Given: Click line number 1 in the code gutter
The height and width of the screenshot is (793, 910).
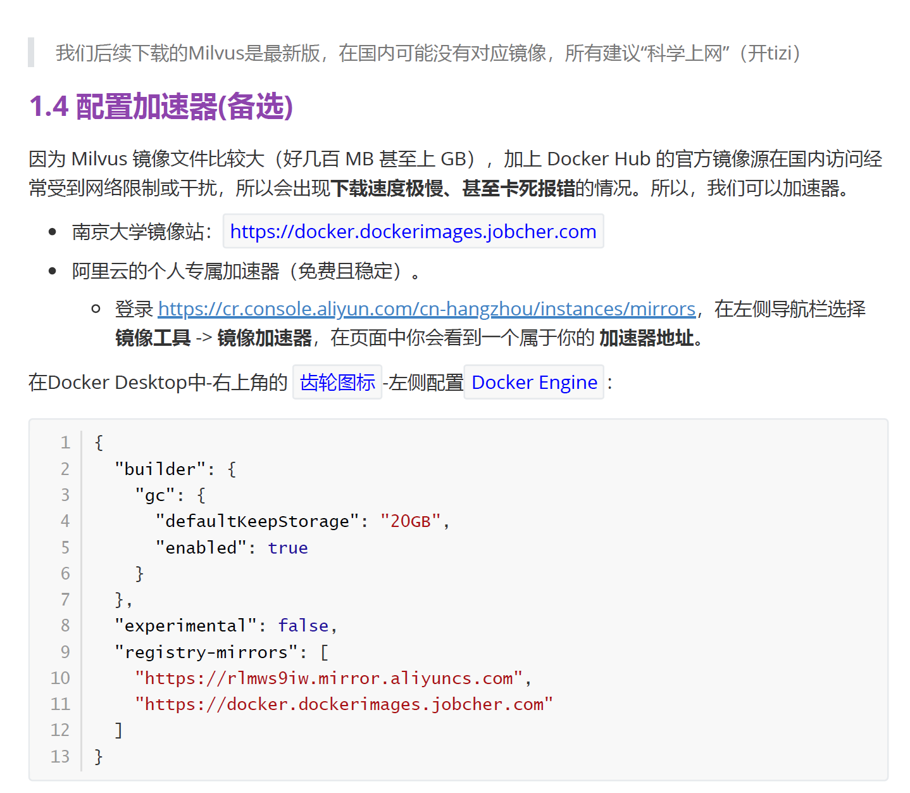Looking at the screenshot, I should coord(65,442).
